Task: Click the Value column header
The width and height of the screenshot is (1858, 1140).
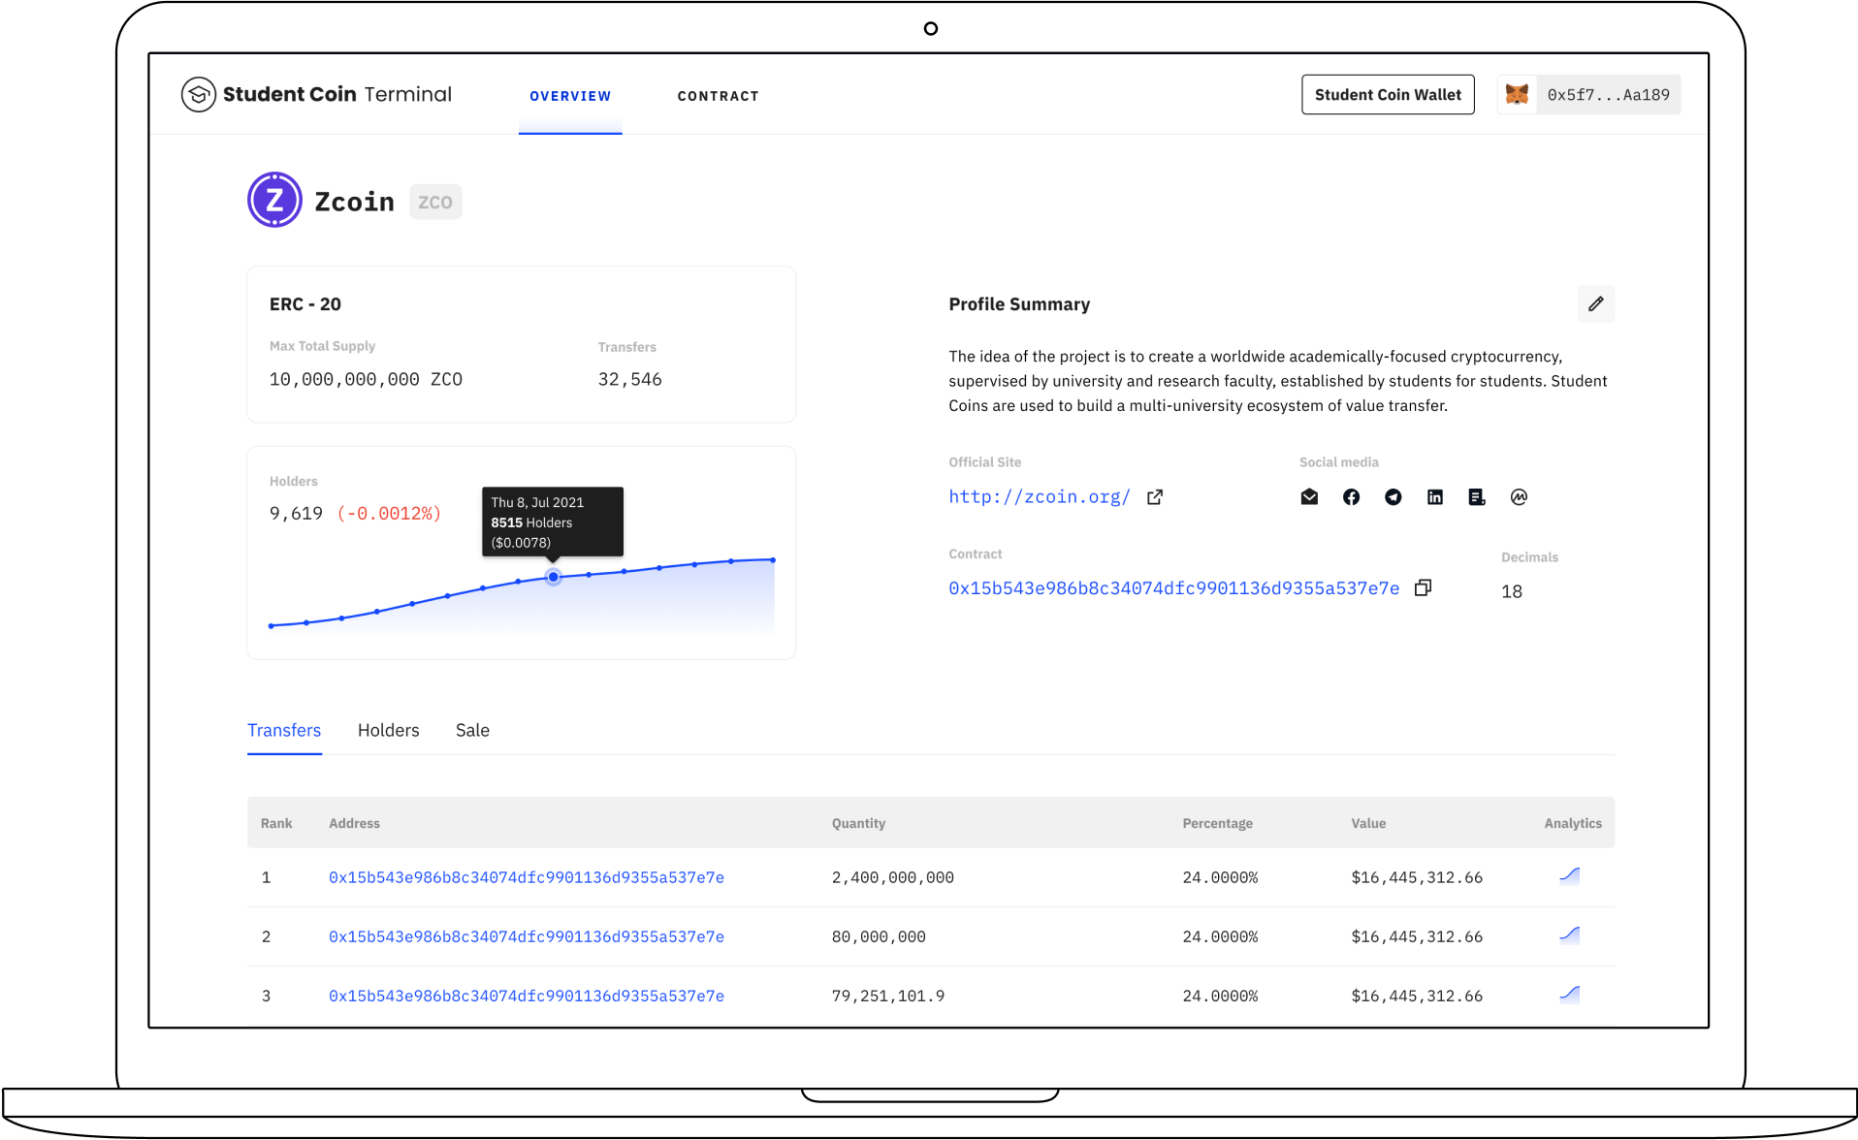Action: 1368,823
